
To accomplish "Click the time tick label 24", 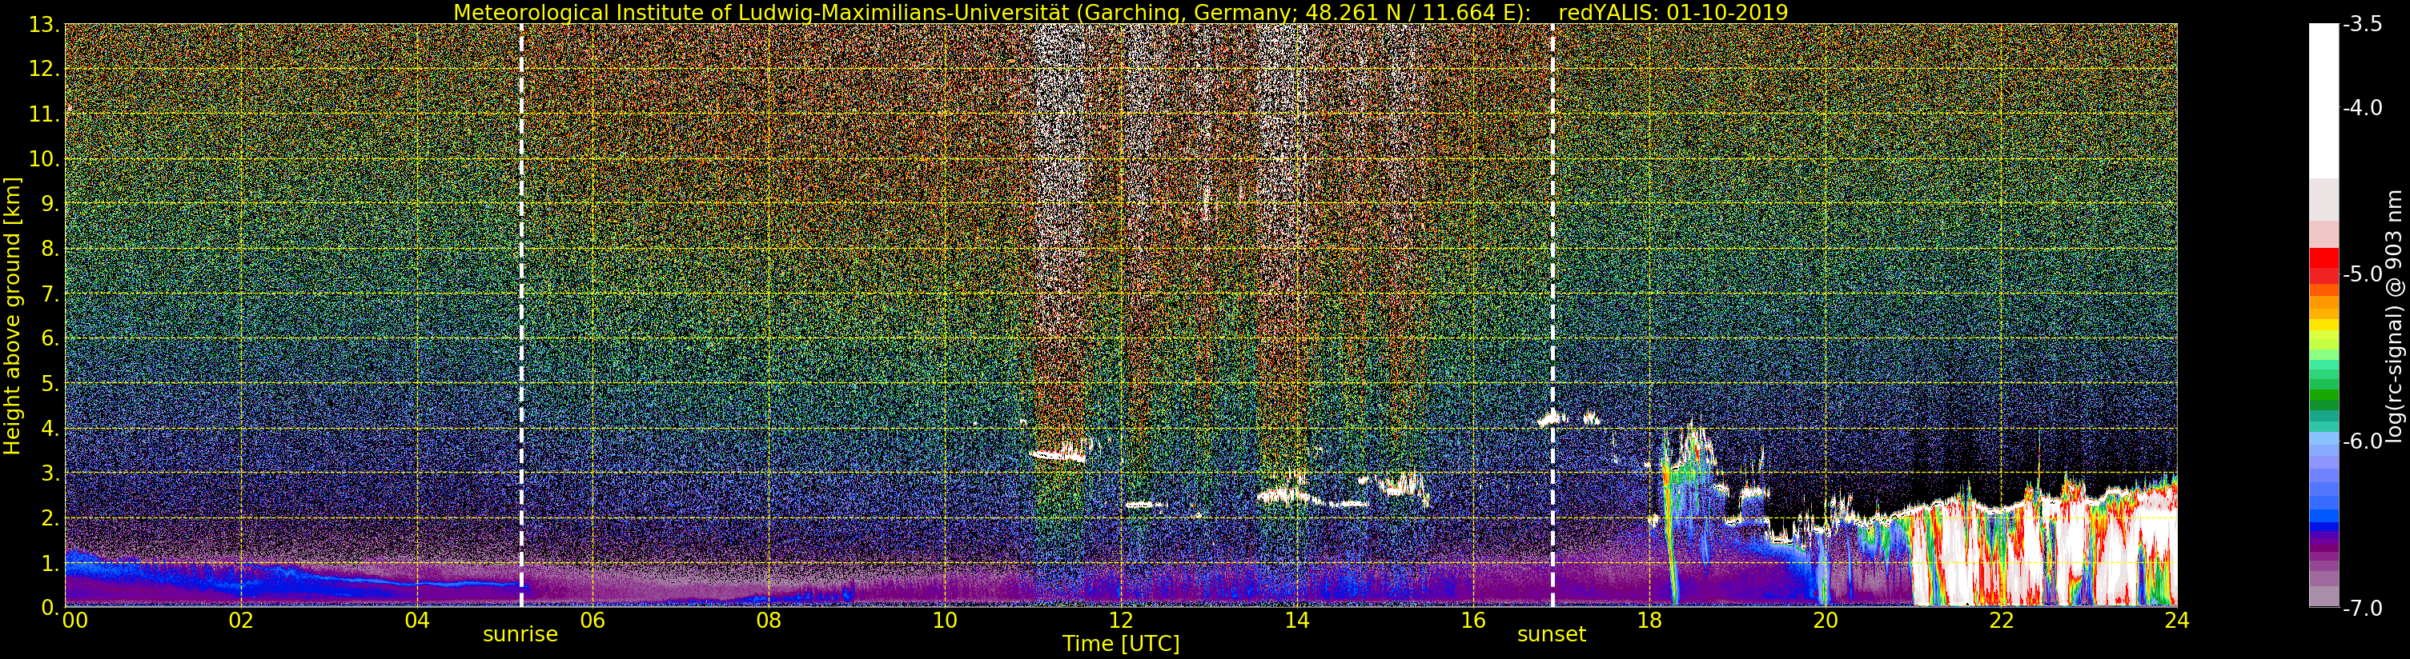I will [2177, 620].
